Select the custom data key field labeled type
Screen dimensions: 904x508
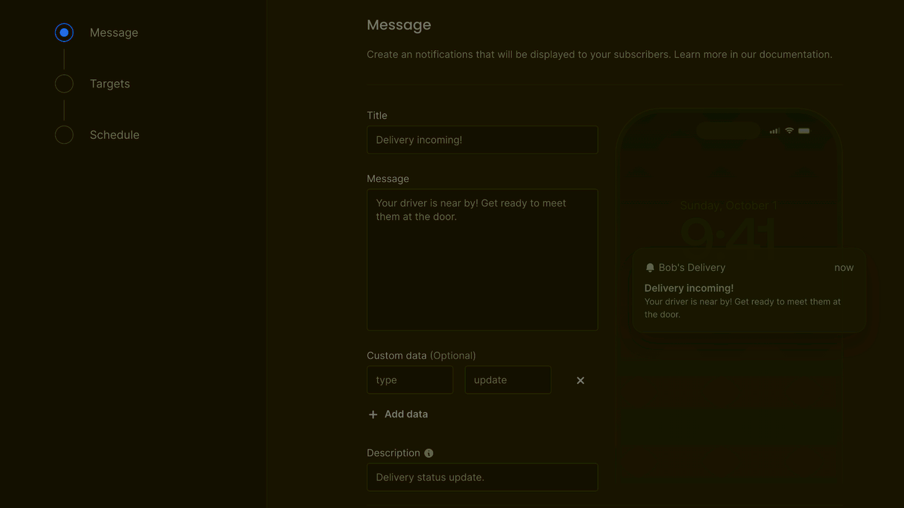point(410,380)
